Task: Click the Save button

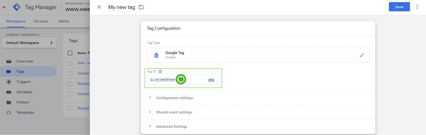Action: 399,7
